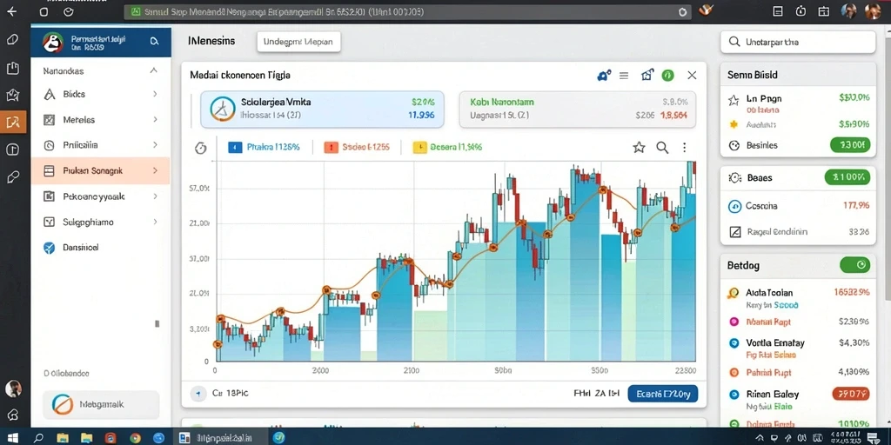This screenshot has height=445, width=891.
Task: Click the blue gear-link icon in panel header
Action: coord(604,75)
